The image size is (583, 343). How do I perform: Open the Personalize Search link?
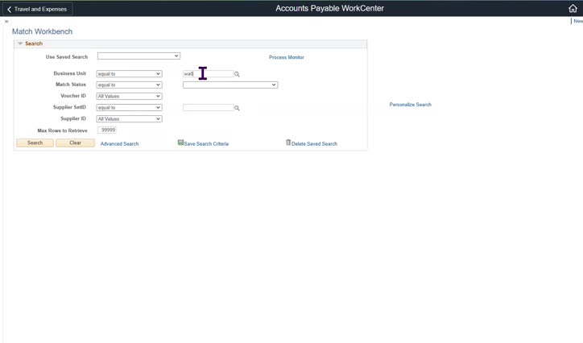click(x=410, y=105)
